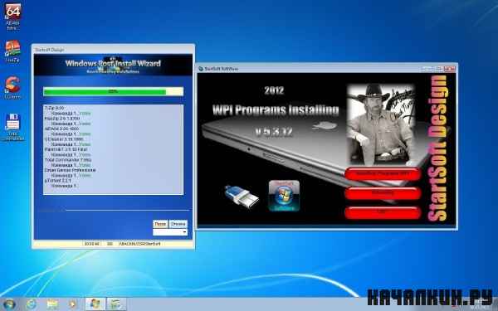This screenshot has height=311, width=498.
Task: Open the notepad-style desktop icon
Action: [12, 127]
